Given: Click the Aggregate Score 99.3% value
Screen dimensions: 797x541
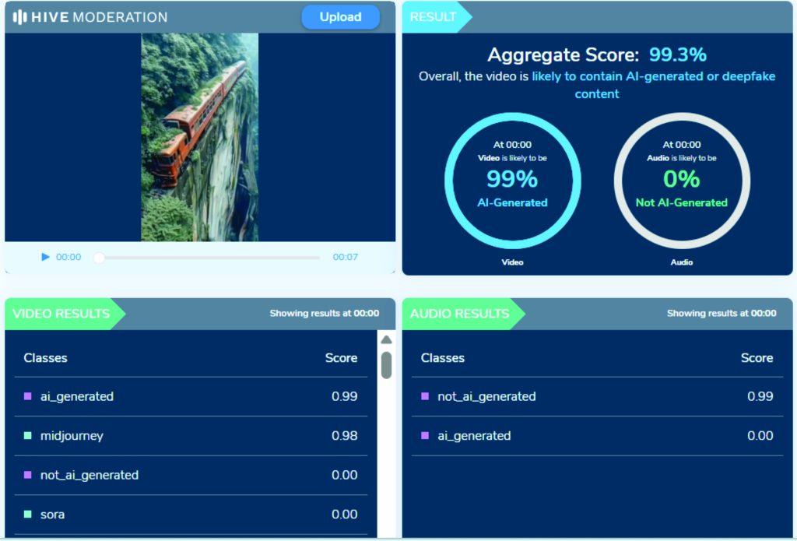Looking at the screenshot, I should coord(678,55).
